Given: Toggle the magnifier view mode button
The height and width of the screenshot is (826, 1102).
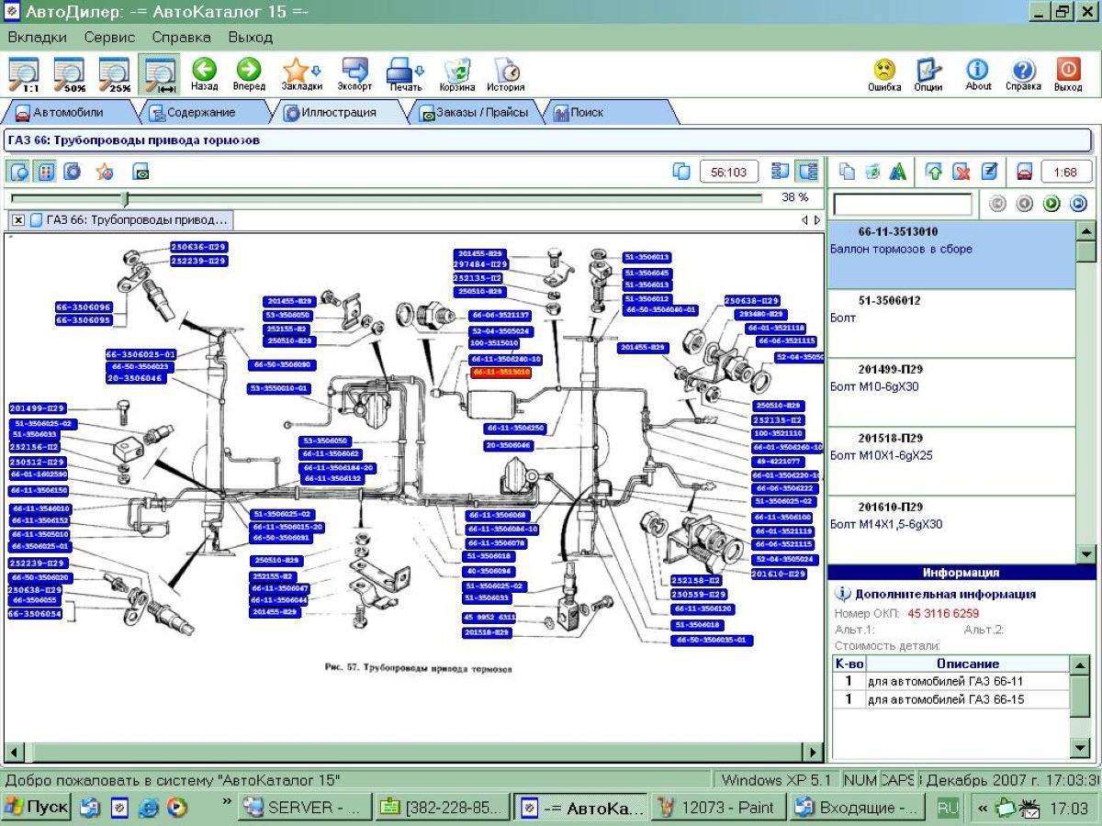Looking at the screenshot, I should 19,171.
